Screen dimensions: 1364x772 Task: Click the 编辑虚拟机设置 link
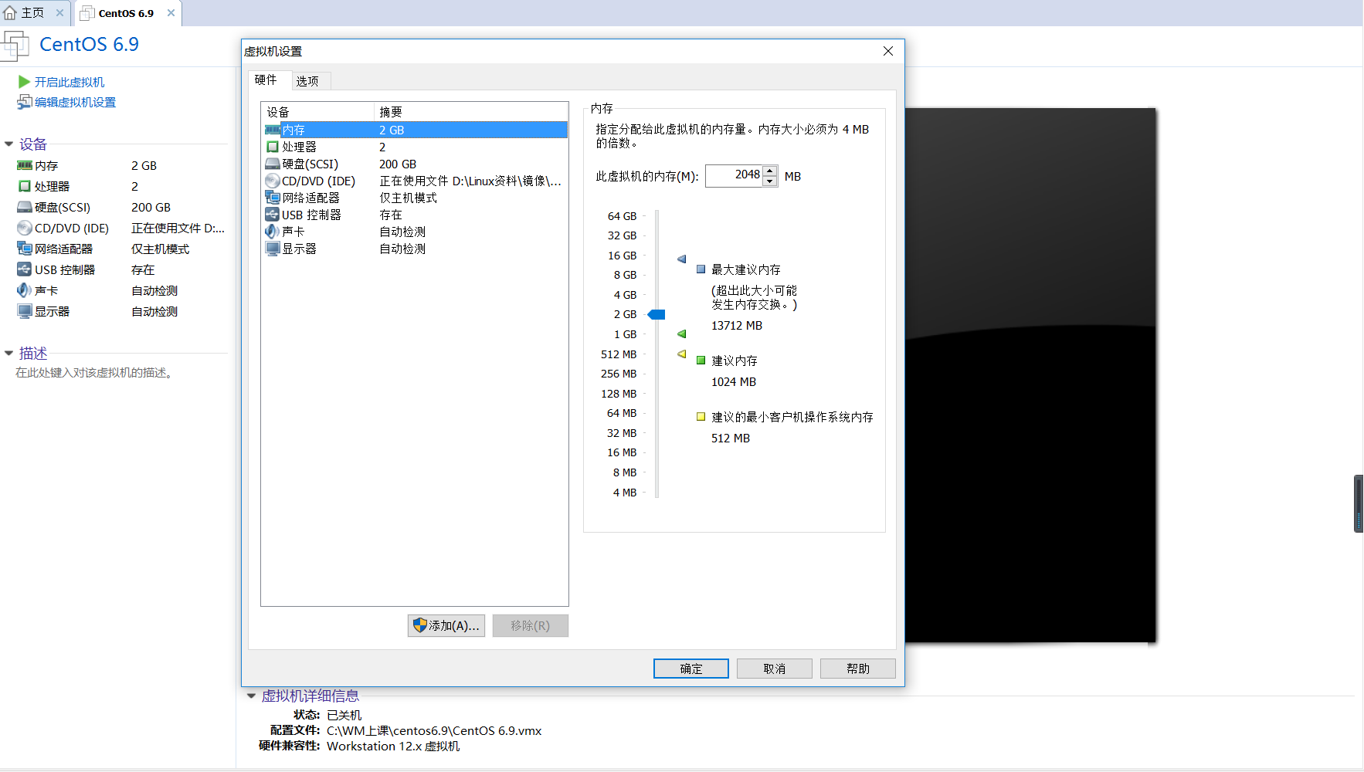point(75,102)
